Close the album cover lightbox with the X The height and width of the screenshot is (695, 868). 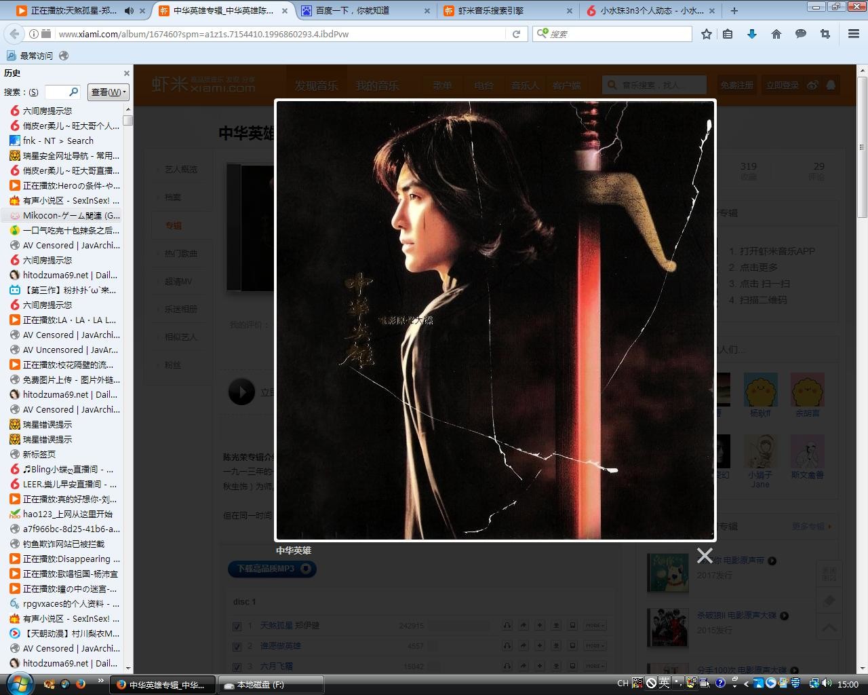(705, 555)
